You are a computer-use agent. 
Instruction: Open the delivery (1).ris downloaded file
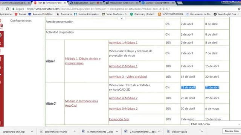179,132
